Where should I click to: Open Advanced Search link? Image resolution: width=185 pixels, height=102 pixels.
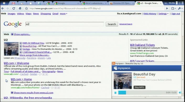click(126, 24)
